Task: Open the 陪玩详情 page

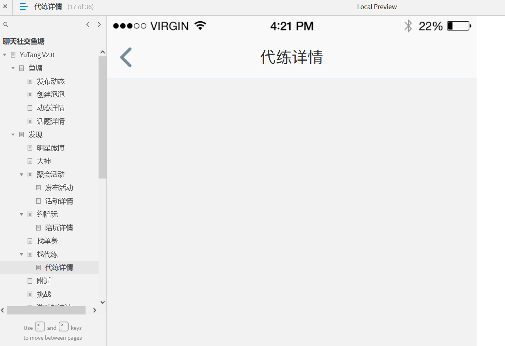Action: [x=59, y=227]
